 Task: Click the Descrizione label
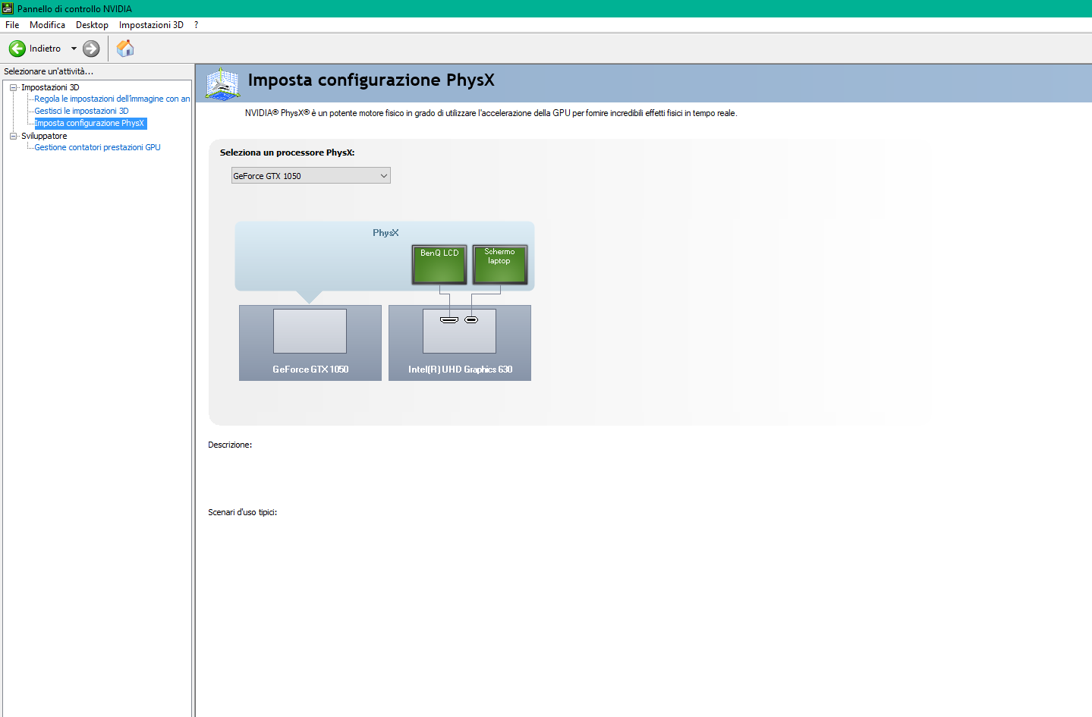(230, 445)
